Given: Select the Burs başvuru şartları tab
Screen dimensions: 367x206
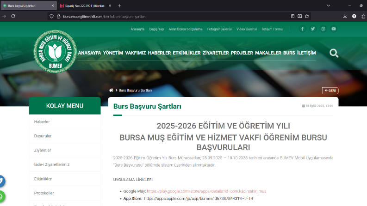Looking at the screenshot, I should pos(29,6).
